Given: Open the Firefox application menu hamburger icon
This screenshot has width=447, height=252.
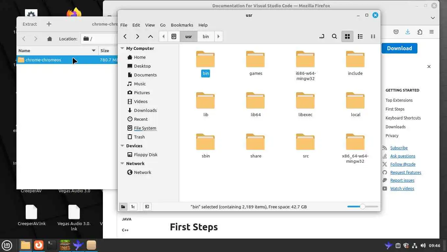Looking at the screenshot, I should [432, 32].
